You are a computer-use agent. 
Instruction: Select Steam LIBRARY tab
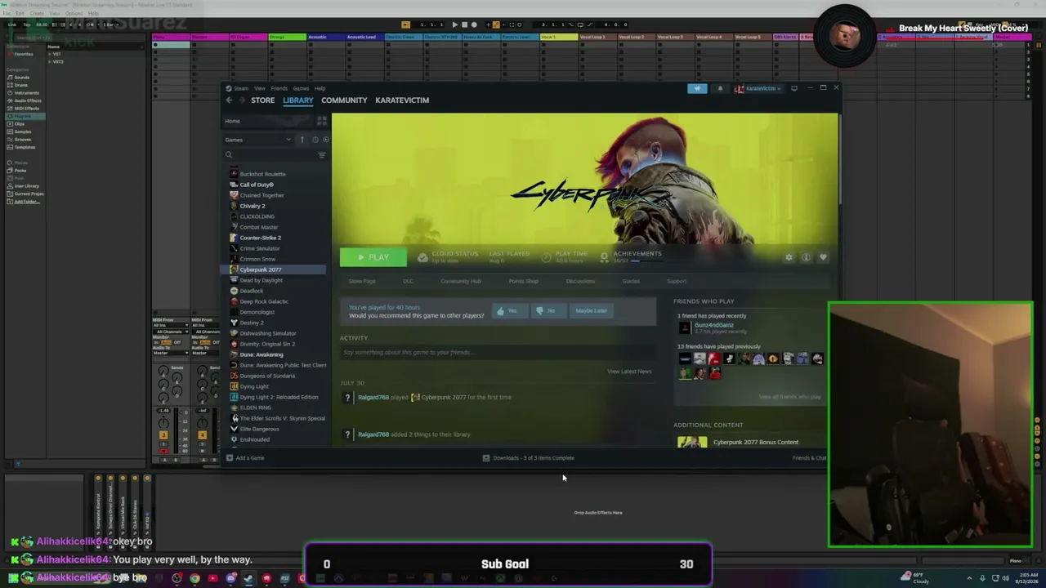point(298,100)
